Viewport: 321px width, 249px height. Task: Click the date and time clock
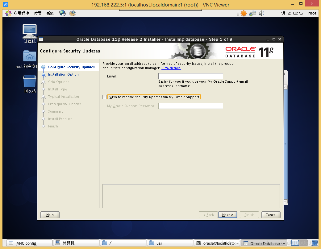point(289,13)
